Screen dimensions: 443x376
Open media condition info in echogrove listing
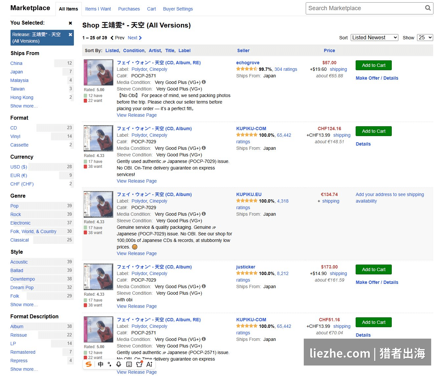tap(204, 82)
